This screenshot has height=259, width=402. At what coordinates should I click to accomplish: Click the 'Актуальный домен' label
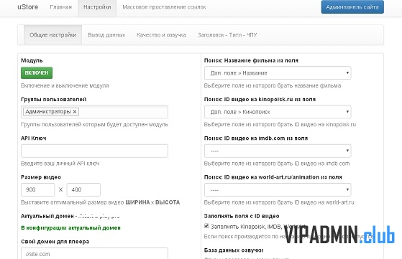47,216
